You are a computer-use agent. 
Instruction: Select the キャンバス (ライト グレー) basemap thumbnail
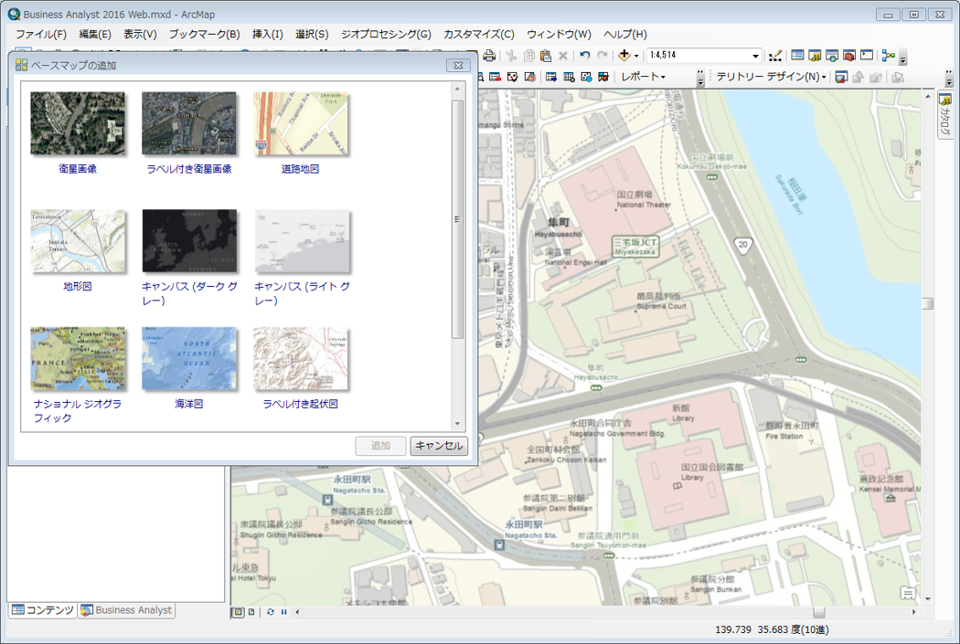click(303, 241)
